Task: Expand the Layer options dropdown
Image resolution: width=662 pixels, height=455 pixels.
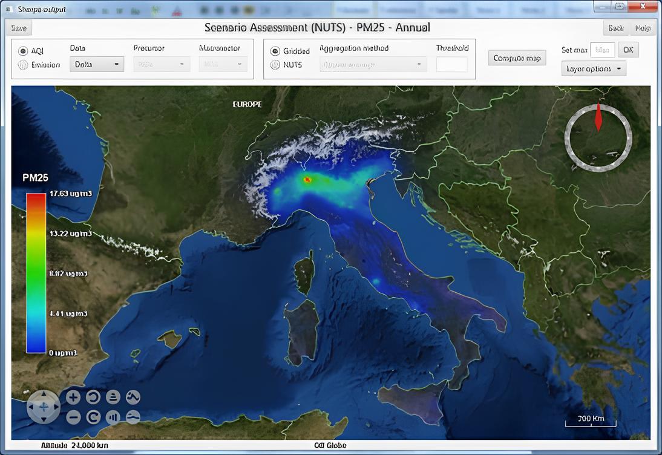Action: pyautogui.click(x=594, y=68)
